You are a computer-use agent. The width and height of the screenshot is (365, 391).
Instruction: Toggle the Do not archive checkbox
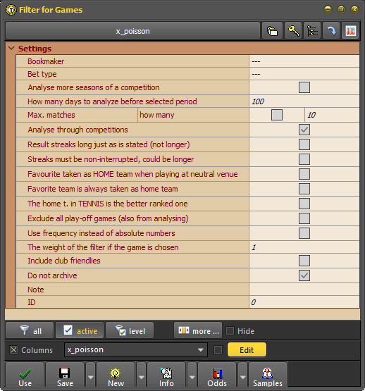[x=304, y=275]
